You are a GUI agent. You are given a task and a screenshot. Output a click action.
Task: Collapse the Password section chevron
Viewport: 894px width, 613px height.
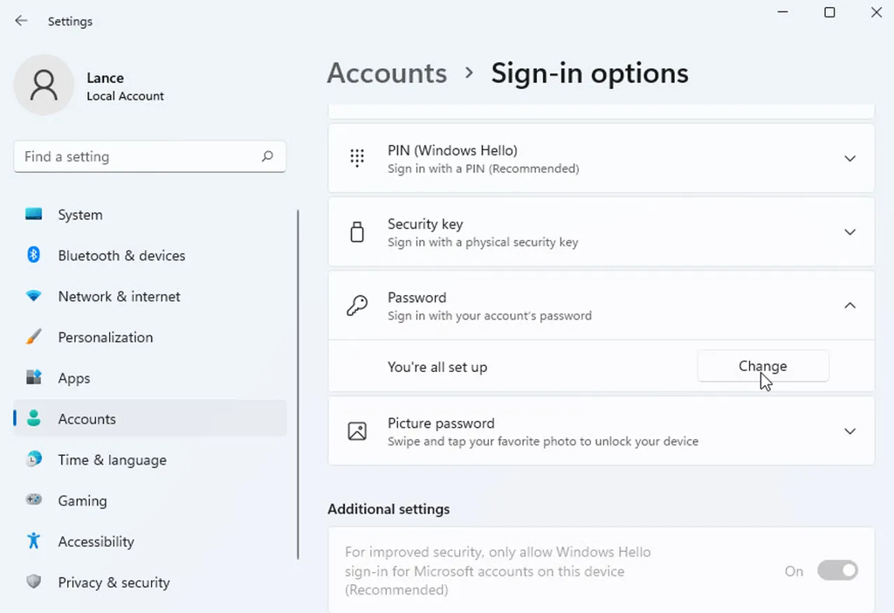pyautogui.click(x=849, y=306)
